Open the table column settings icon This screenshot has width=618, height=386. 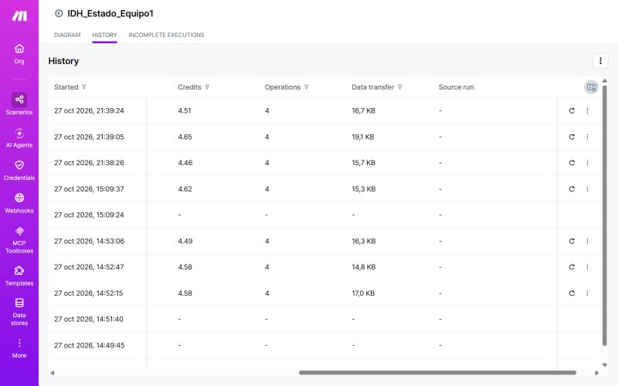click(x=591, y=87)
